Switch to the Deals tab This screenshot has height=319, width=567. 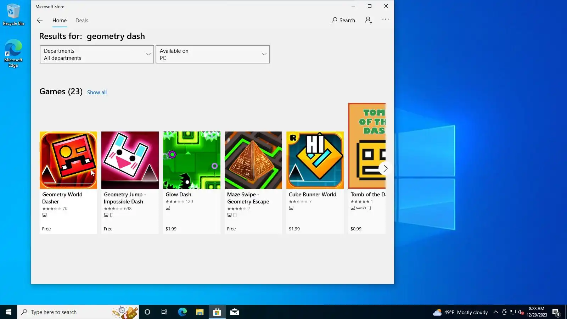[82, 21]
